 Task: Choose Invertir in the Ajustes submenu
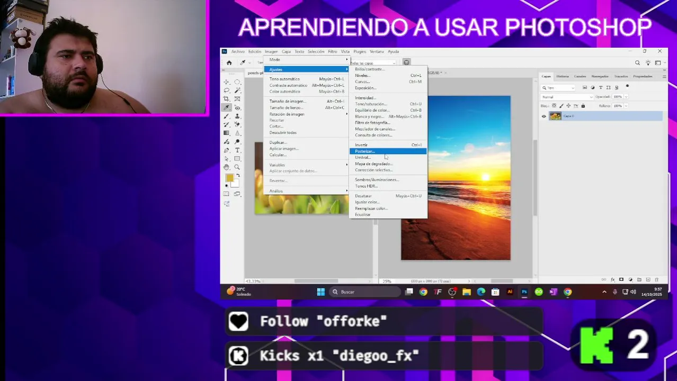[x=388, y=145]
